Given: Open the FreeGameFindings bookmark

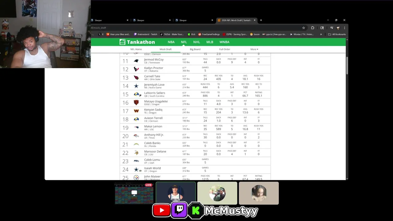Looking at the screenshot, I should click(209, 34).
